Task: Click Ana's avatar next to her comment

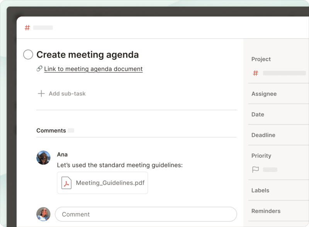Action: [x=43, y=158]
